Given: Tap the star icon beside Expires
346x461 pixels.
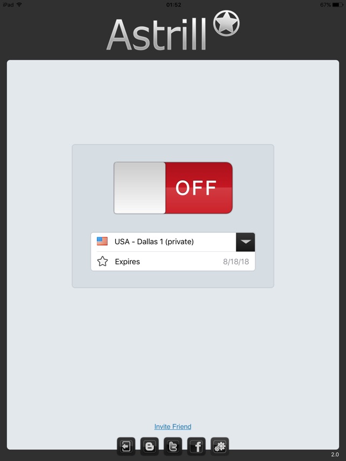Looking at the screenshot, I should [x=102, y=261].
